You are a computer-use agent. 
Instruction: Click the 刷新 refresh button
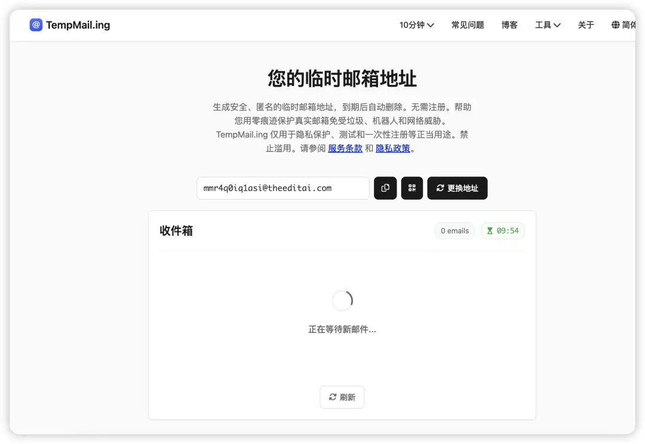(342, 397)
